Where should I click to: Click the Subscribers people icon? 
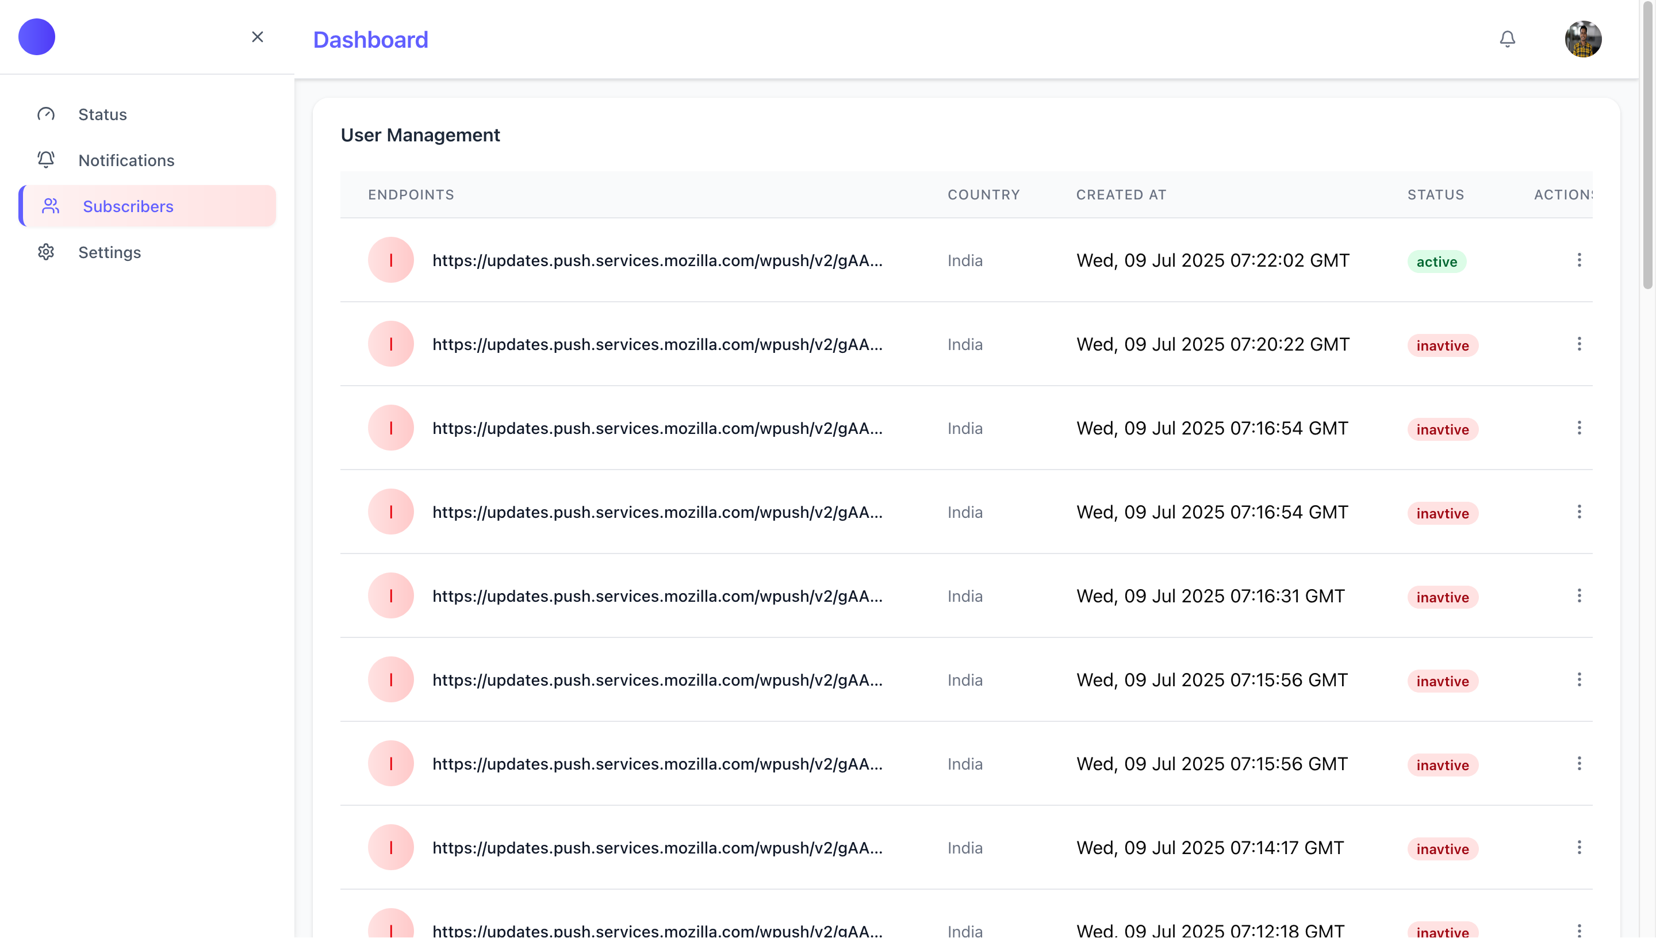coord(50,206)
